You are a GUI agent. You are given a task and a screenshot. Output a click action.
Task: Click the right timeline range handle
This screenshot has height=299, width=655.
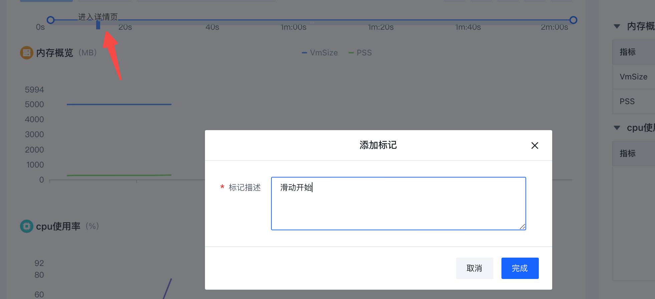(573, 20)
